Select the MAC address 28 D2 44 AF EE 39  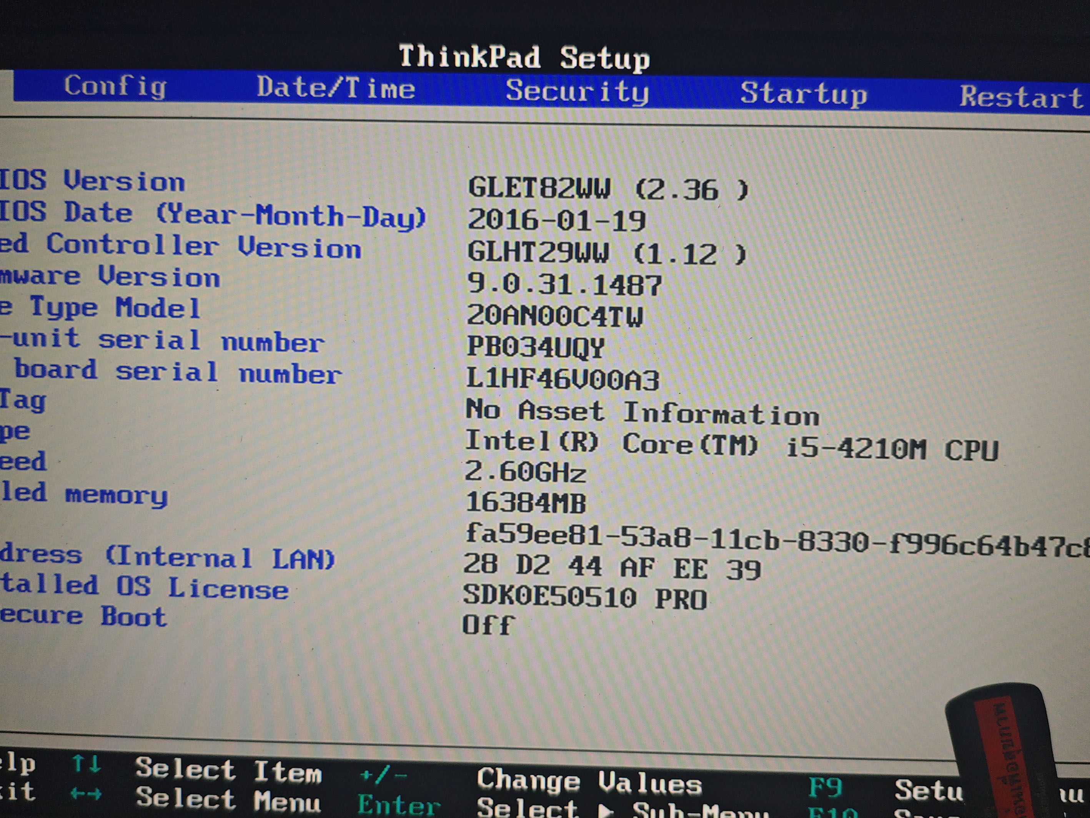point(612,567)
